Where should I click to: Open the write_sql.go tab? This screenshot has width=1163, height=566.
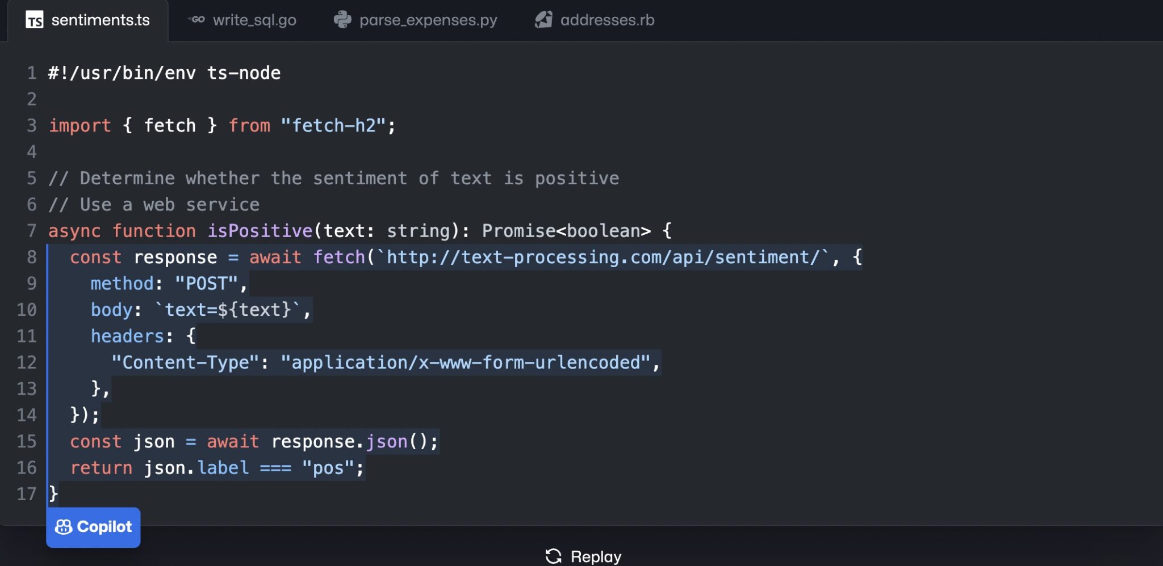pos(242,20)
